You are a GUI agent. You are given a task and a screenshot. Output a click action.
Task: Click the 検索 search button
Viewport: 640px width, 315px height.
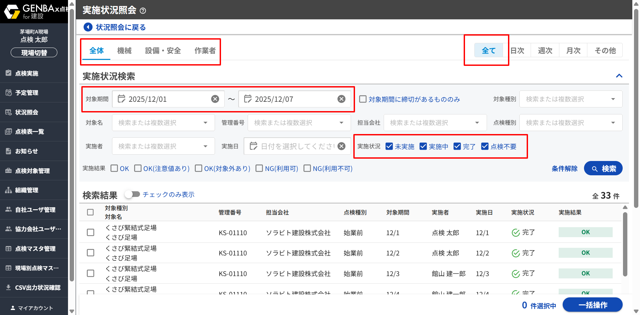pos(603,169)
